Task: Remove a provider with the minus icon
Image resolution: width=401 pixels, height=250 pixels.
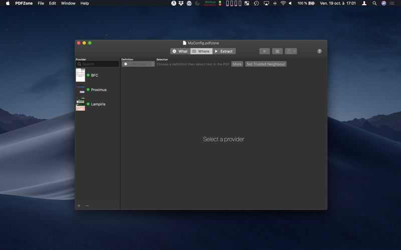Action: [x=87, y=205]
